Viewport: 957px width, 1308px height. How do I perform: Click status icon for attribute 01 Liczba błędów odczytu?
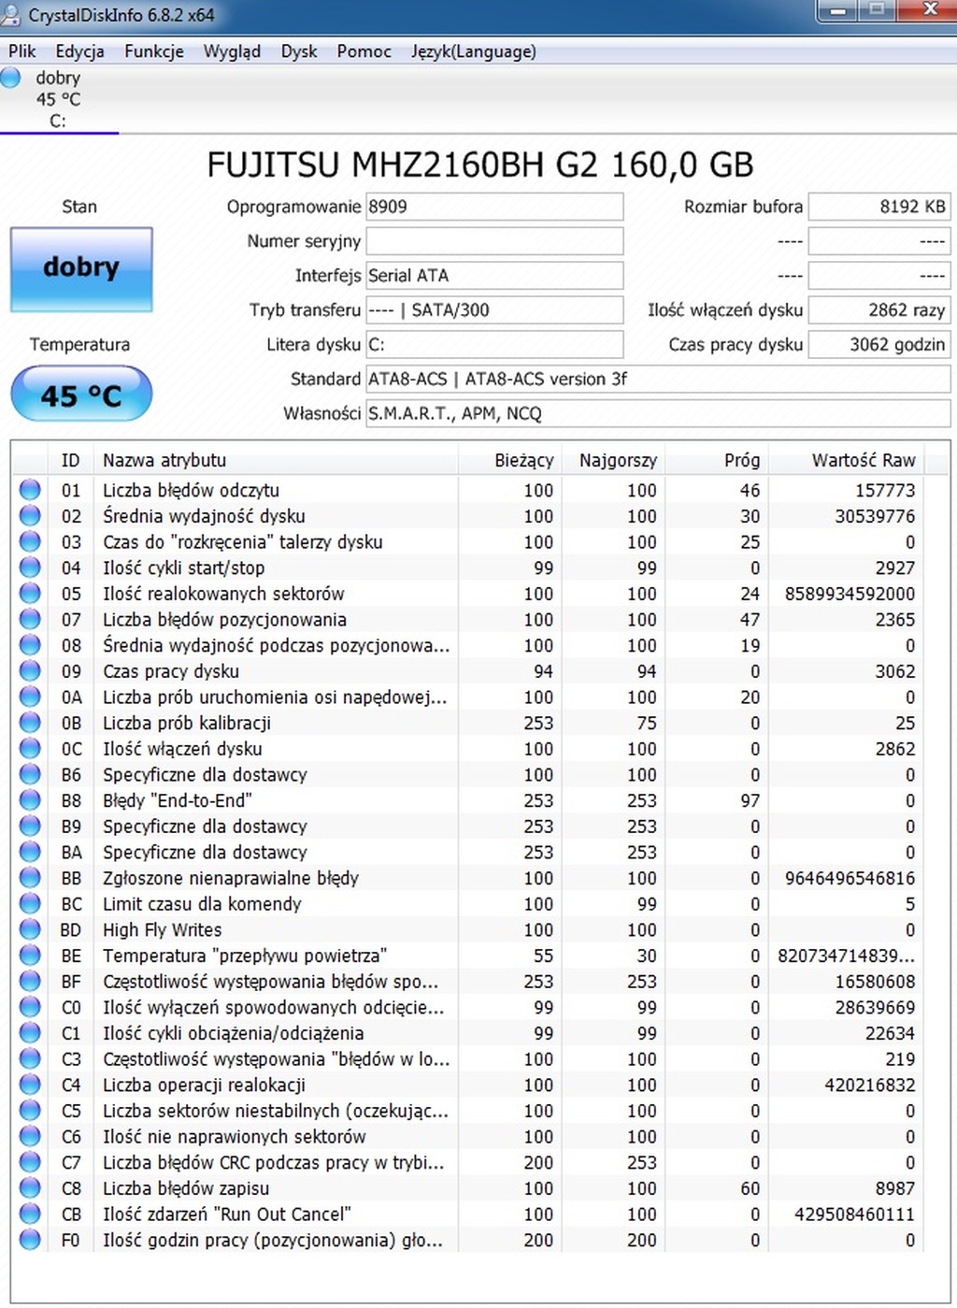tap(30, 489)
